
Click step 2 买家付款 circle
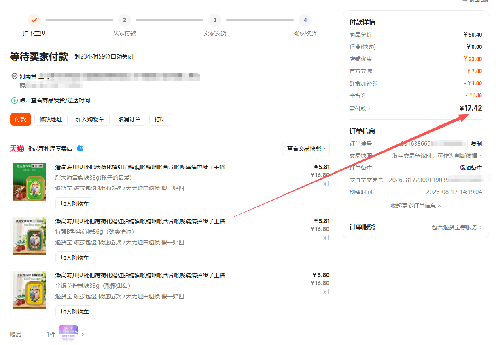coord(125,20)
